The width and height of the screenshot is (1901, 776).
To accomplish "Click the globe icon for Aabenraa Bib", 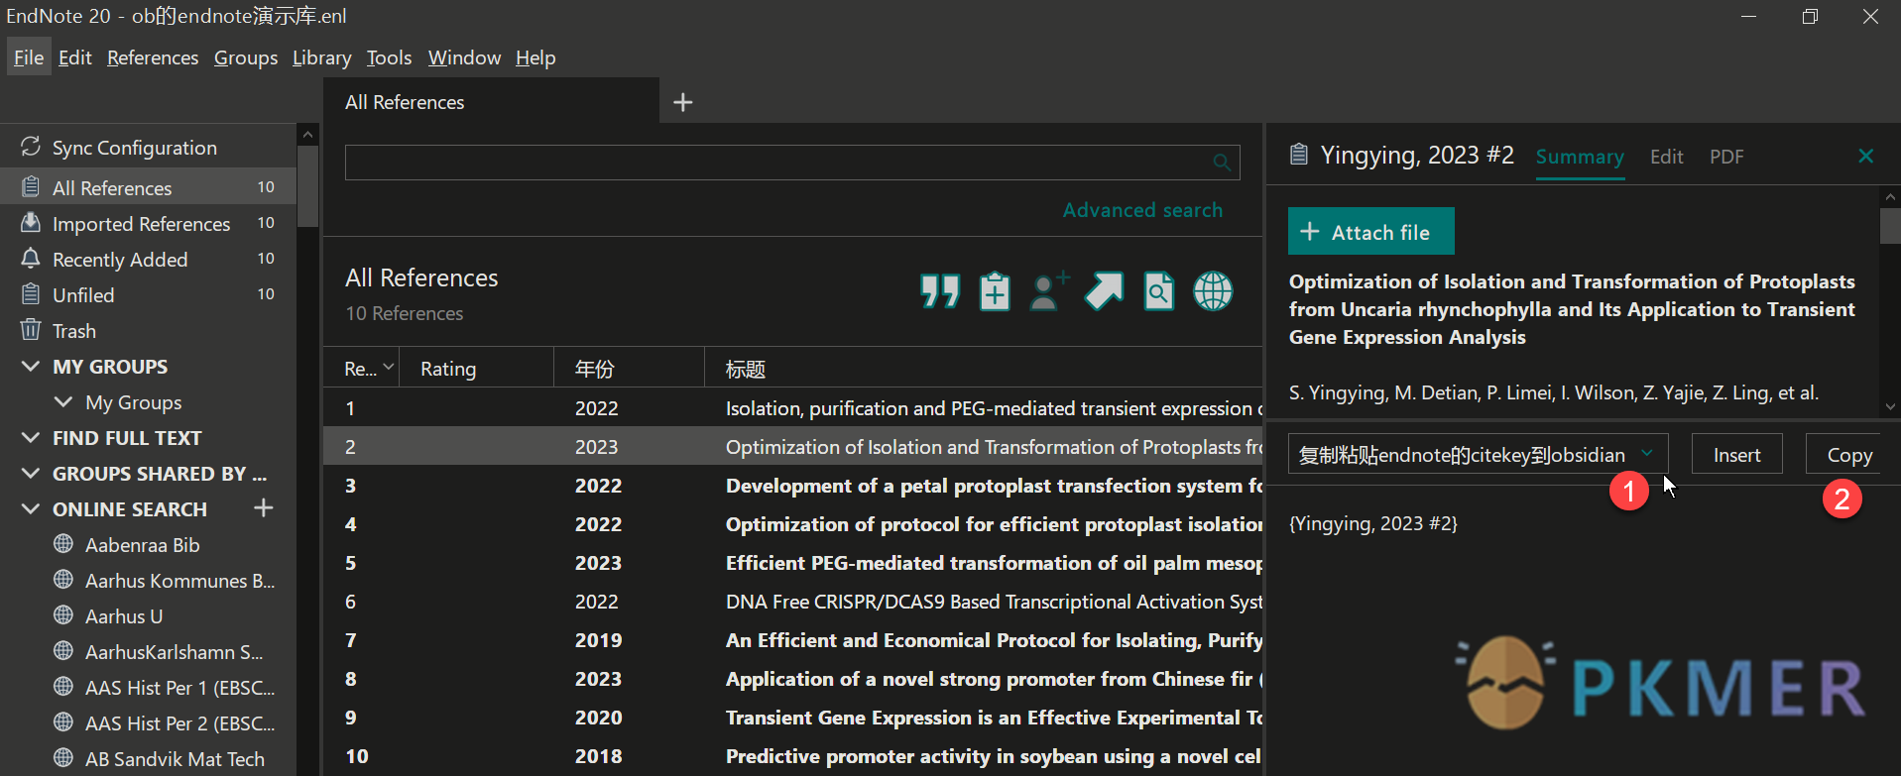I will pyautogui.click(x=63, y=544).
